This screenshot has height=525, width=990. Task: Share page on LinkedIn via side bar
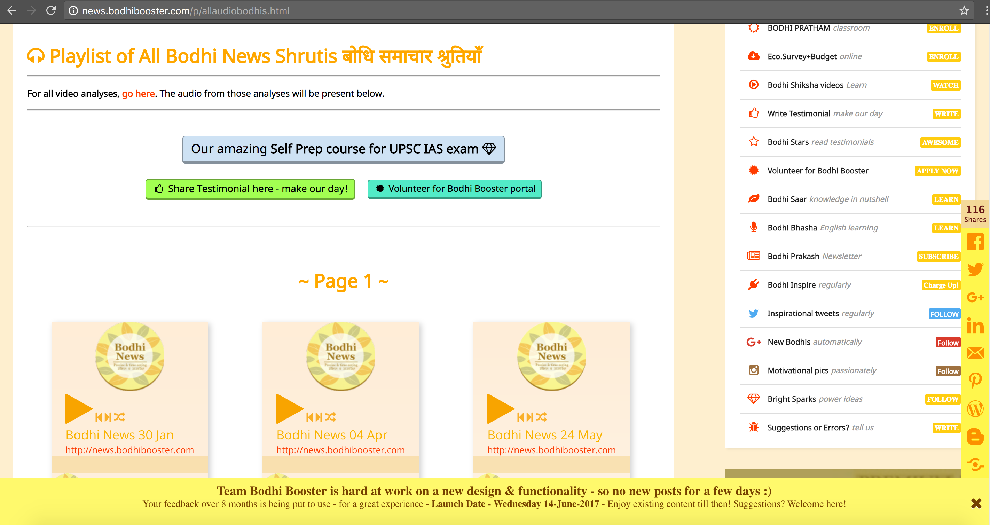975,325
